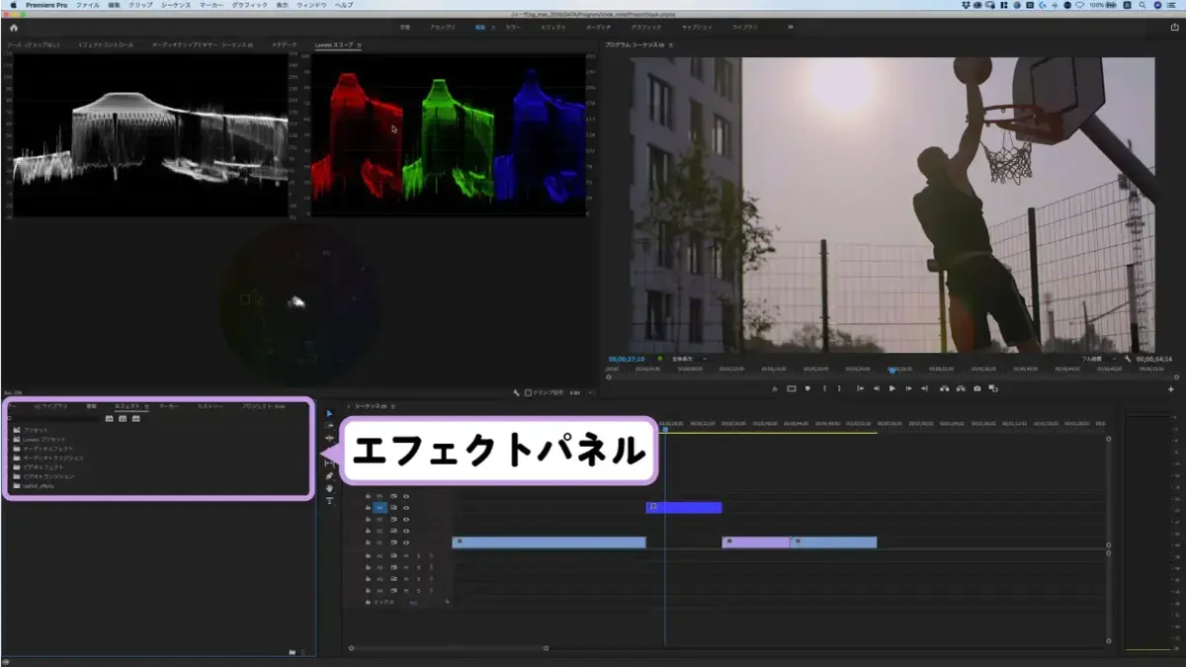Open program monitor settings wrench icon

pyautogui.click(x=1128, y=359)
